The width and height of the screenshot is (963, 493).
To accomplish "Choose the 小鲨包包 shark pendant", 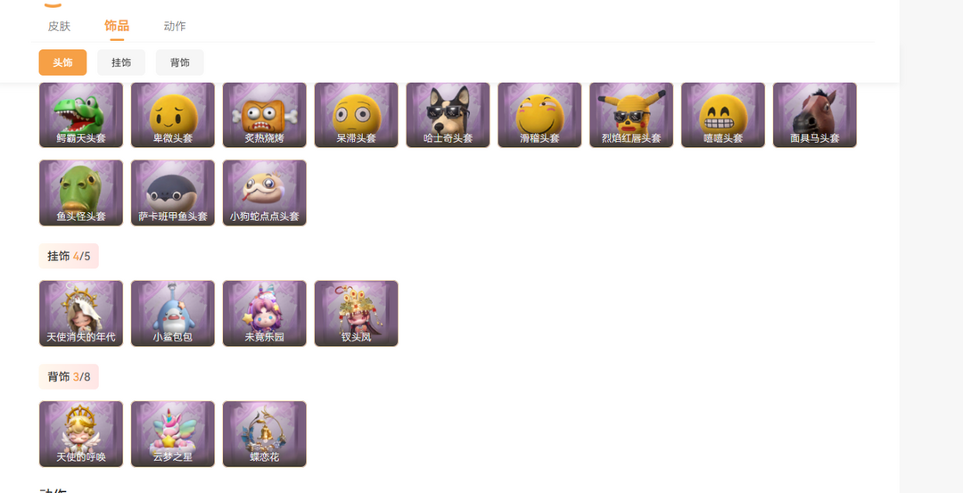I will tap(173, 313).
